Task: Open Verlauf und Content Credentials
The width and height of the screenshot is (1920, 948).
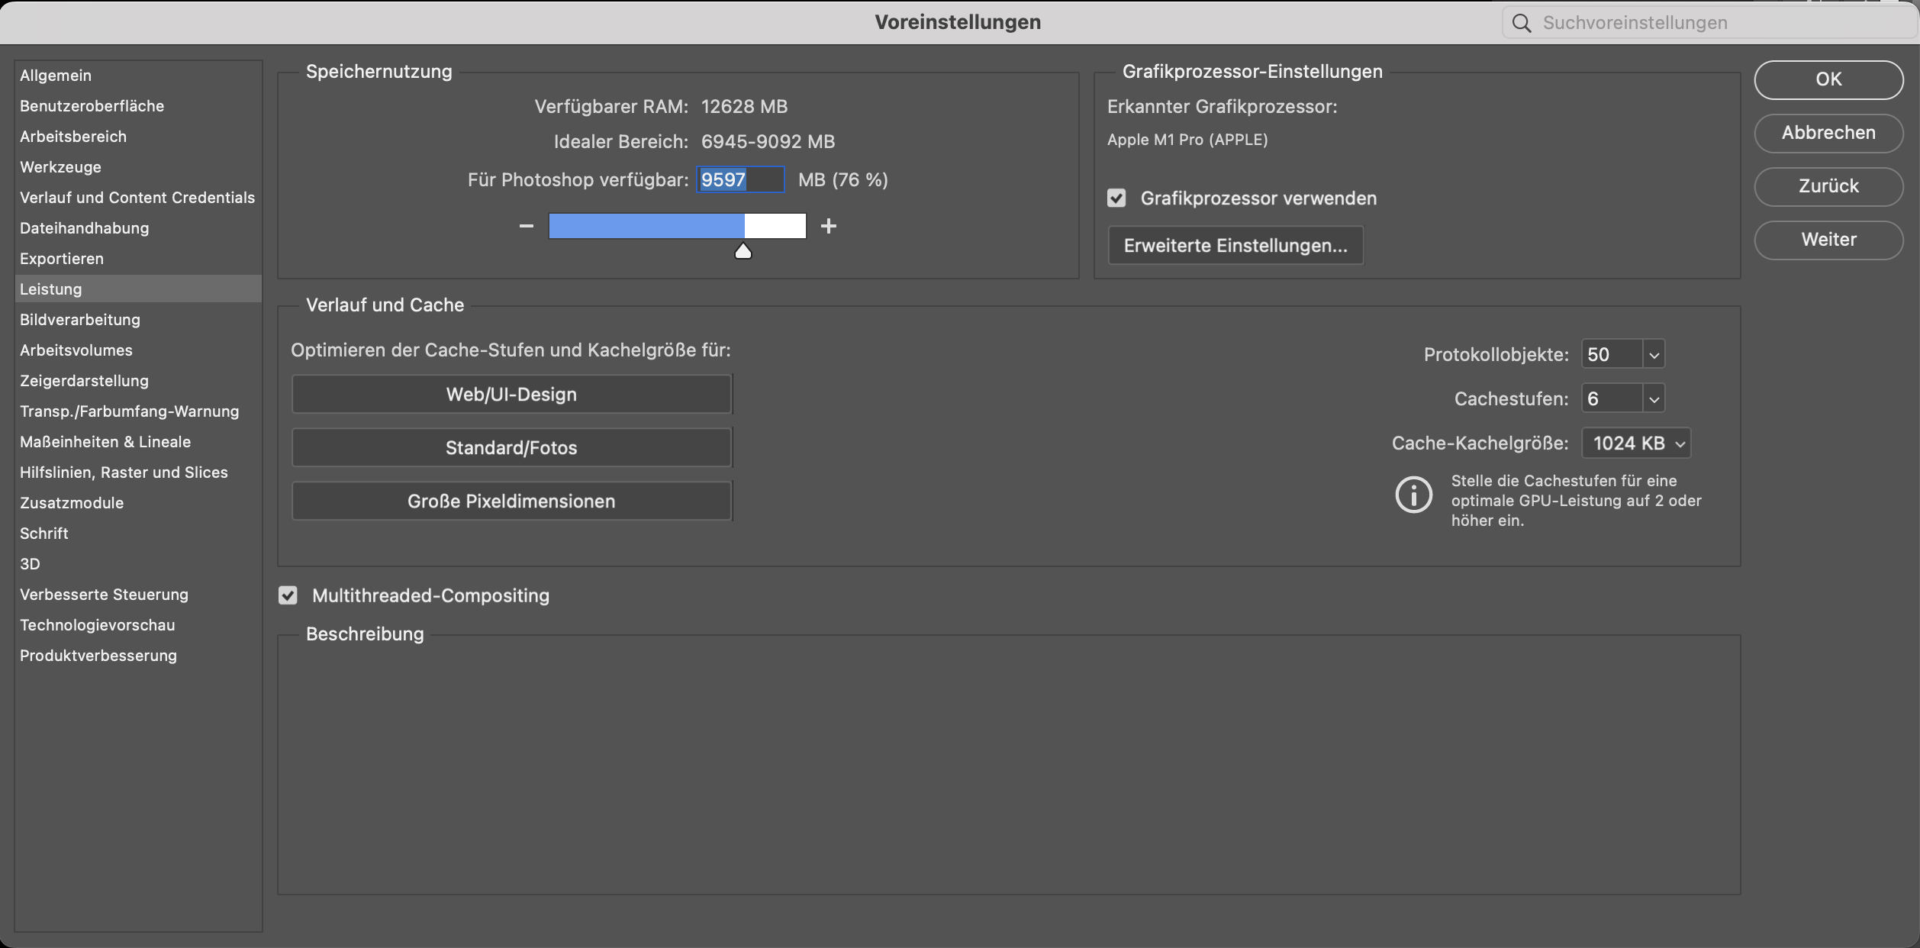Action: pos(138,198)
